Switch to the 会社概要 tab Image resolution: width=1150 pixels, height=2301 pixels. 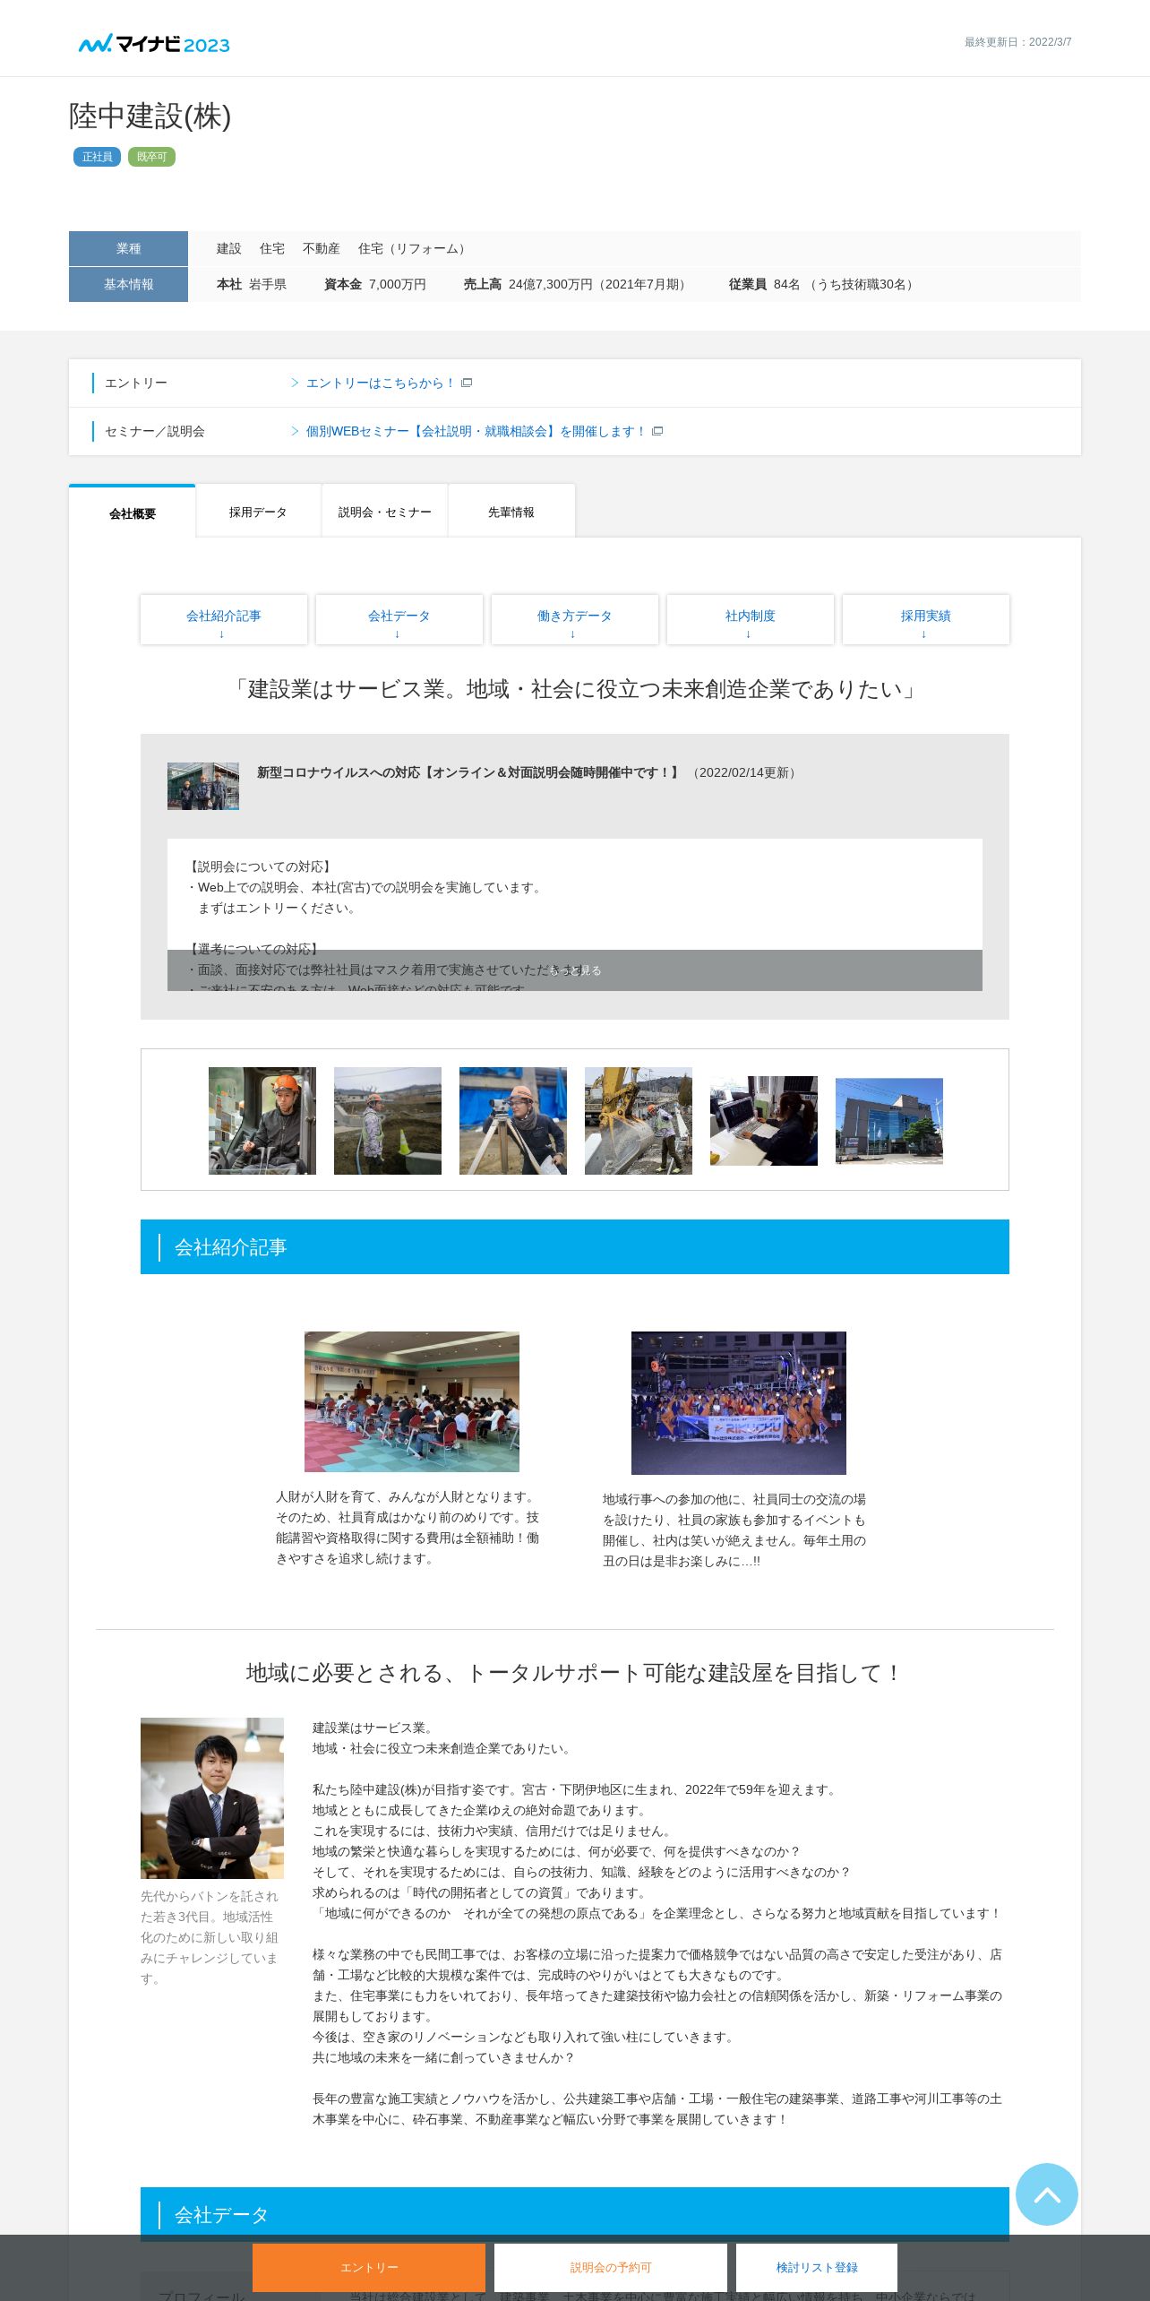(133, 513)
